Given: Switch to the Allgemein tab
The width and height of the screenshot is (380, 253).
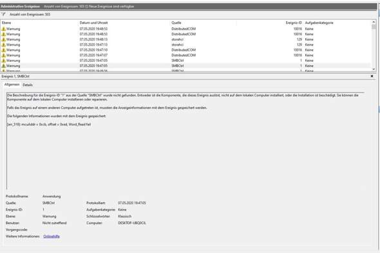Looking at the screenshot, I should (12, 84).
